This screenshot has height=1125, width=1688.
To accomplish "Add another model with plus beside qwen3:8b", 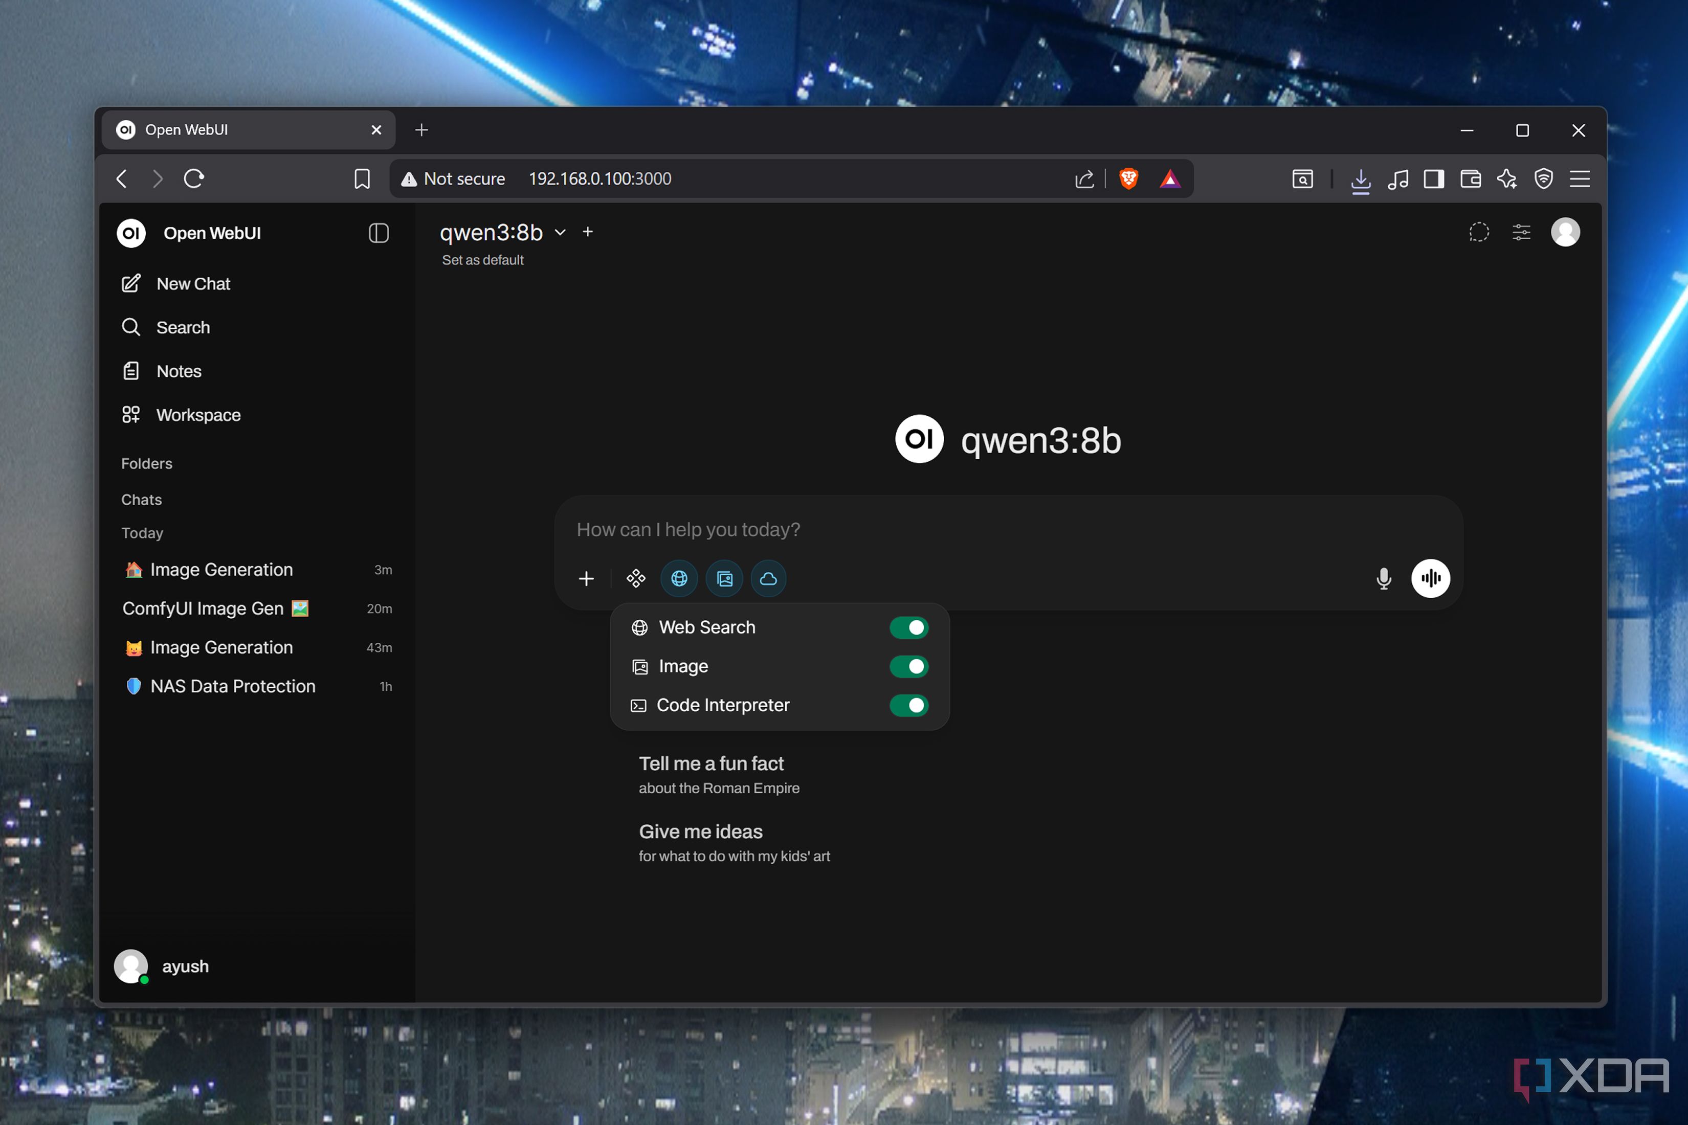I will pyautogui.click(x=588, y=231).
